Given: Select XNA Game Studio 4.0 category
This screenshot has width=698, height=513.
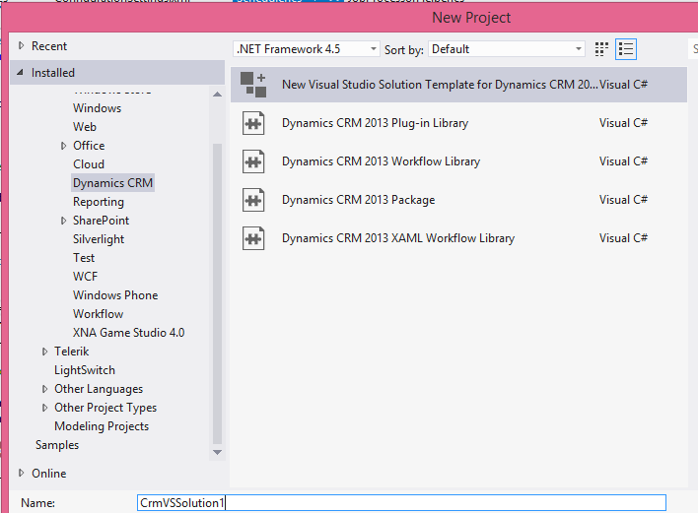Looking at the screenshot, I should pyautogui.click(x=128, y=333).
